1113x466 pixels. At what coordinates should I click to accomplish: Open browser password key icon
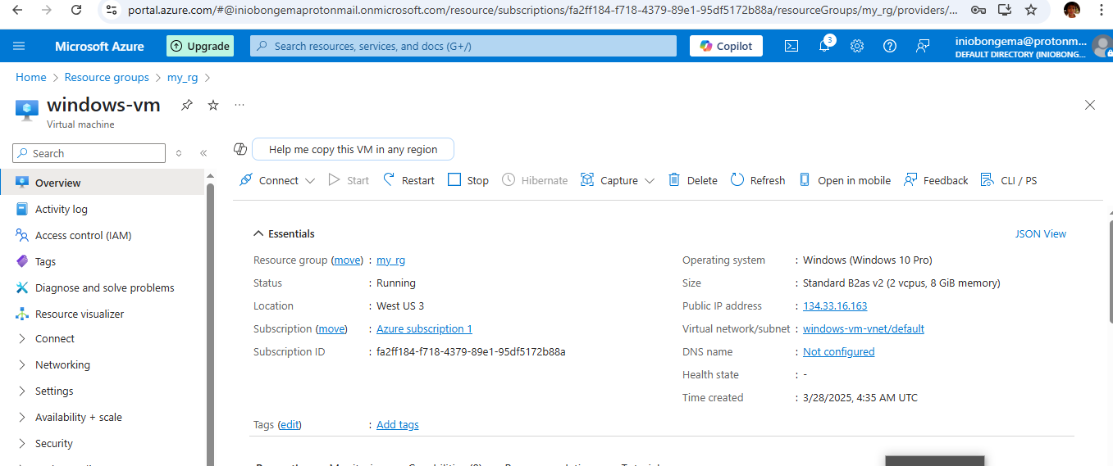pyautogui.click(x=978, y=10)
